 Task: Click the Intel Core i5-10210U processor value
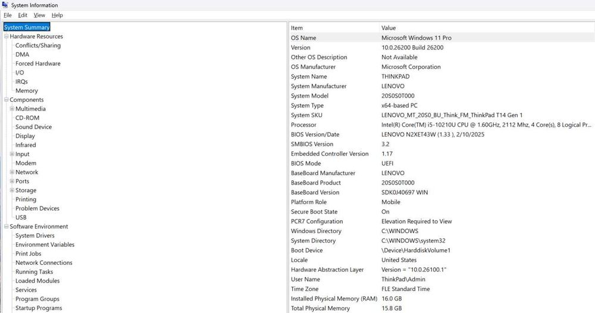point(487,125)
